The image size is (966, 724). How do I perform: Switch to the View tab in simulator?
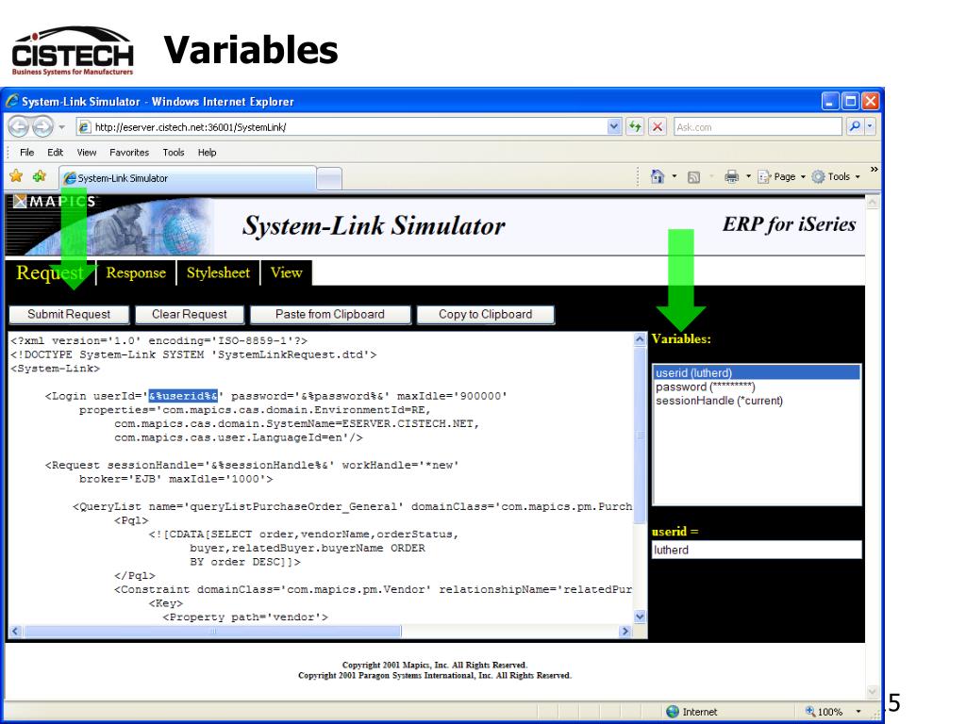[287, 272]
